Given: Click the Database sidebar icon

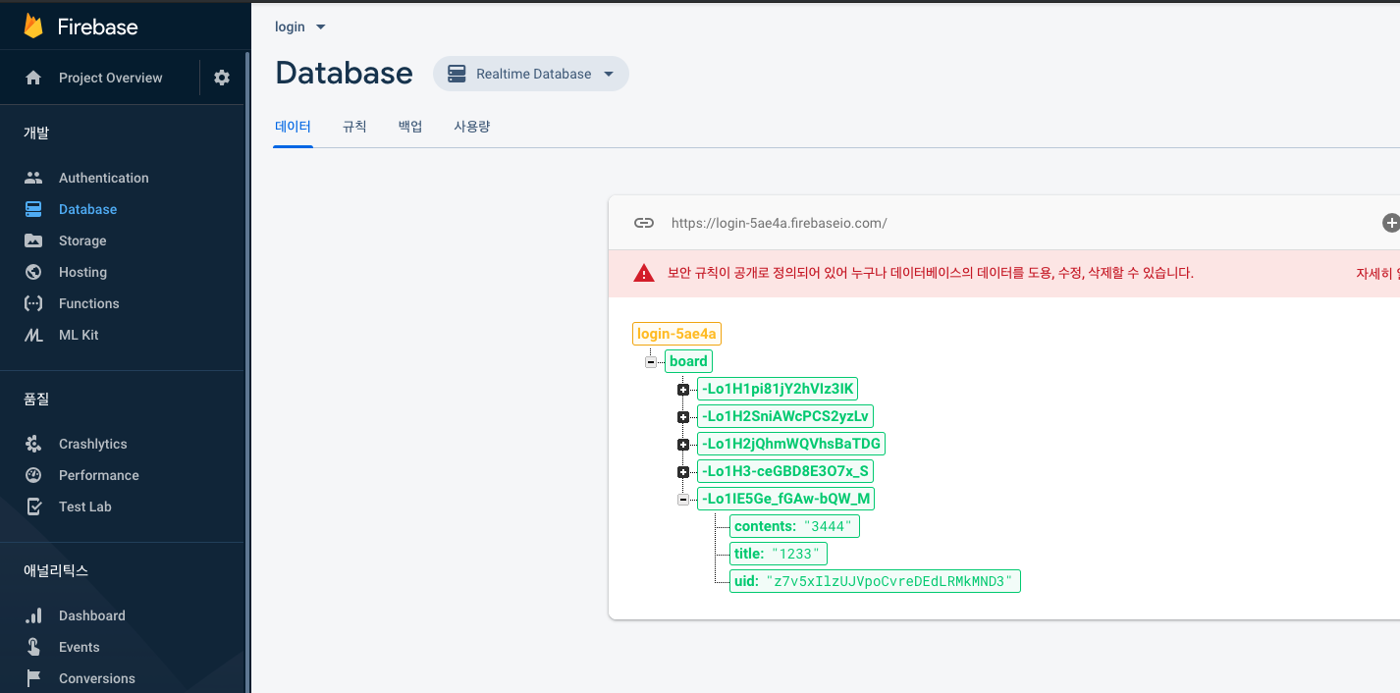Looking at the screenshot, I should (33, 209).
